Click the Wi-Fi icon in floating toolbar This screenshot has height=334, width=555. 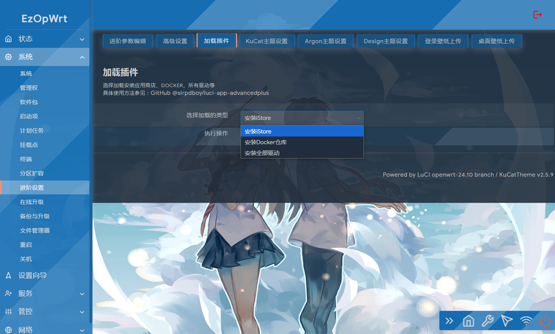(526, 321)
